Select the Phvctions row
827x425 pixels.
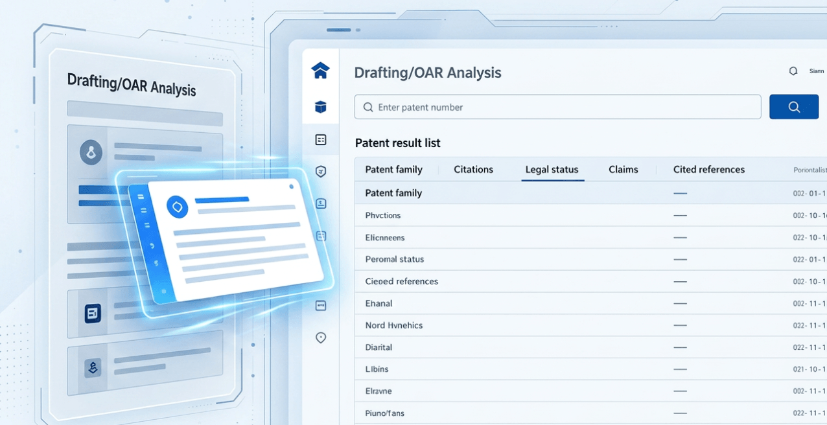[590, 215]
